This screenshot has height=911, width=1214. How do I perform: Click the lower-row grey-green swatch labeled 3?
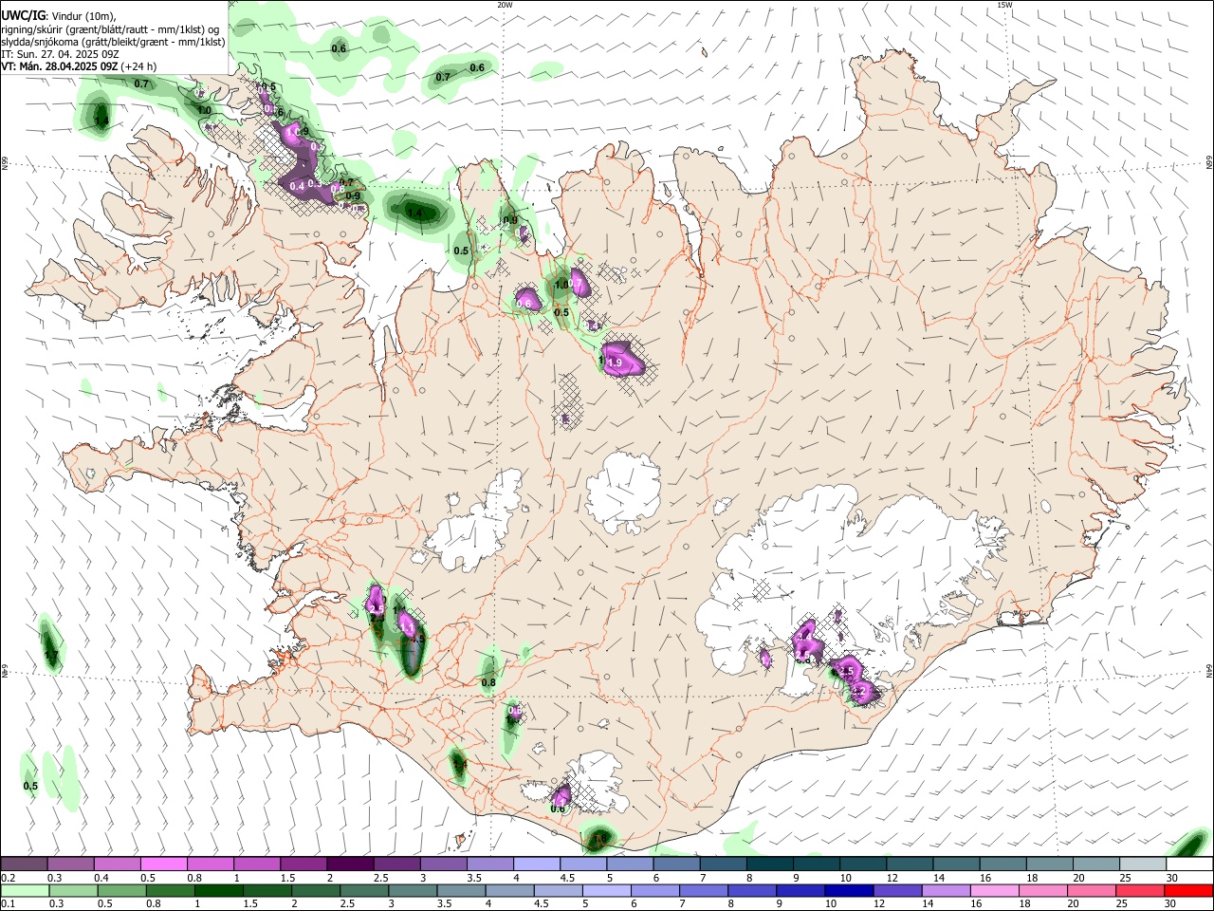pyautogui.click(x=411, y=890)
